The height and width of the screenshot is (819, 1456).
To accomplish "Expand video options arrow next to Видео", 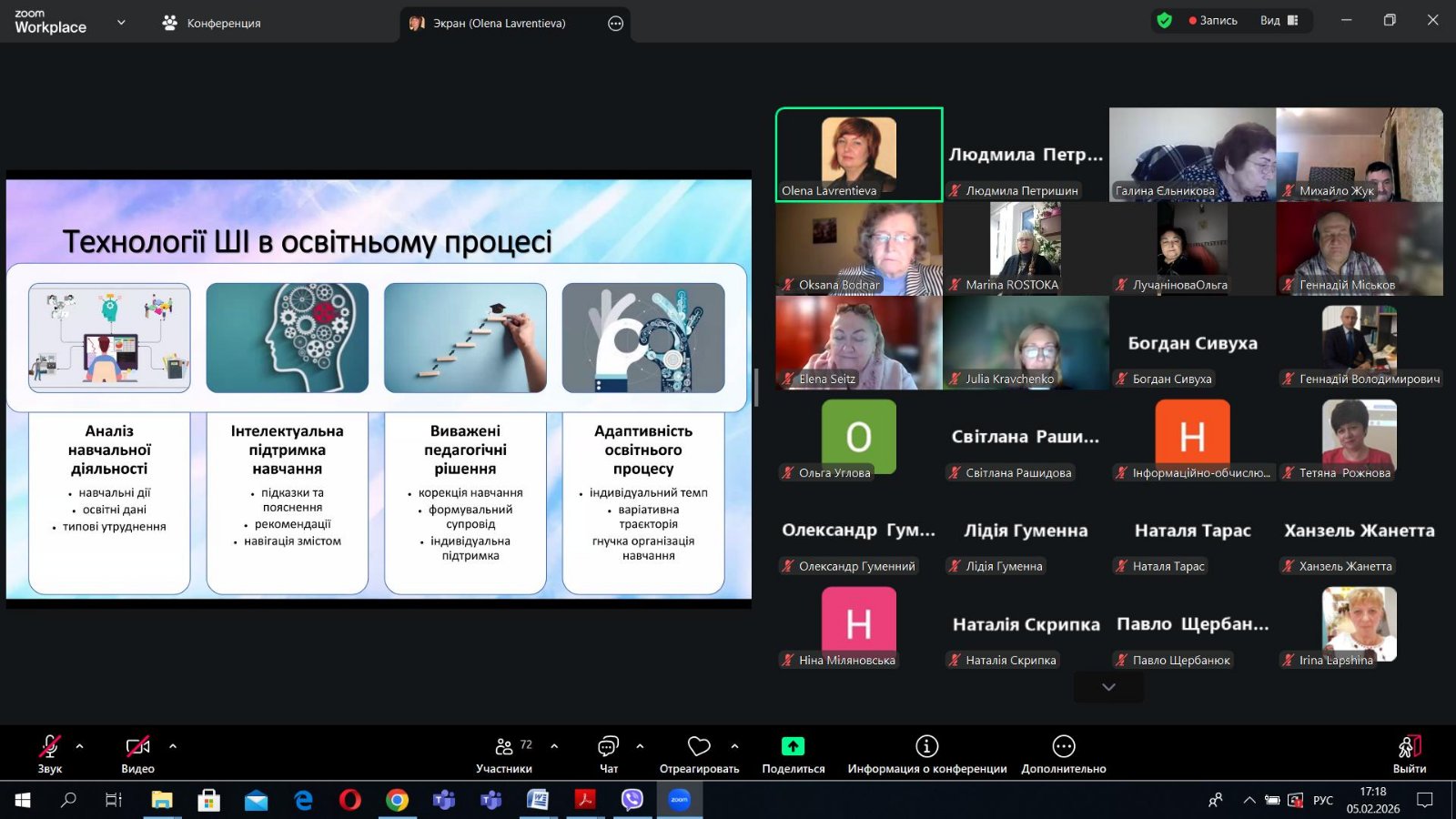I will (x=173, y=746).
